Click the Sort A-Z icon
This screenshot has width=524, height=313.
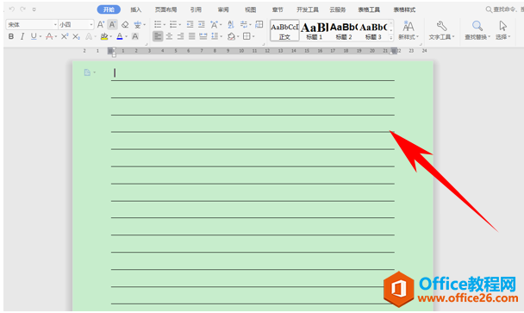pyautogui.click(x=231, y=24)
